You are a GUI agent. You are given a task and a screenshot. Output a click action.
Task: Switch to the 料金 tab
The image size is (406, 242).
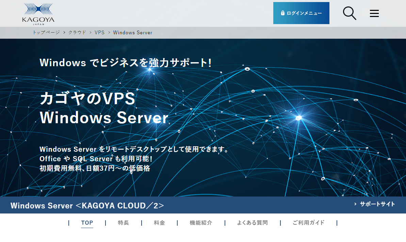pos(159,223)
